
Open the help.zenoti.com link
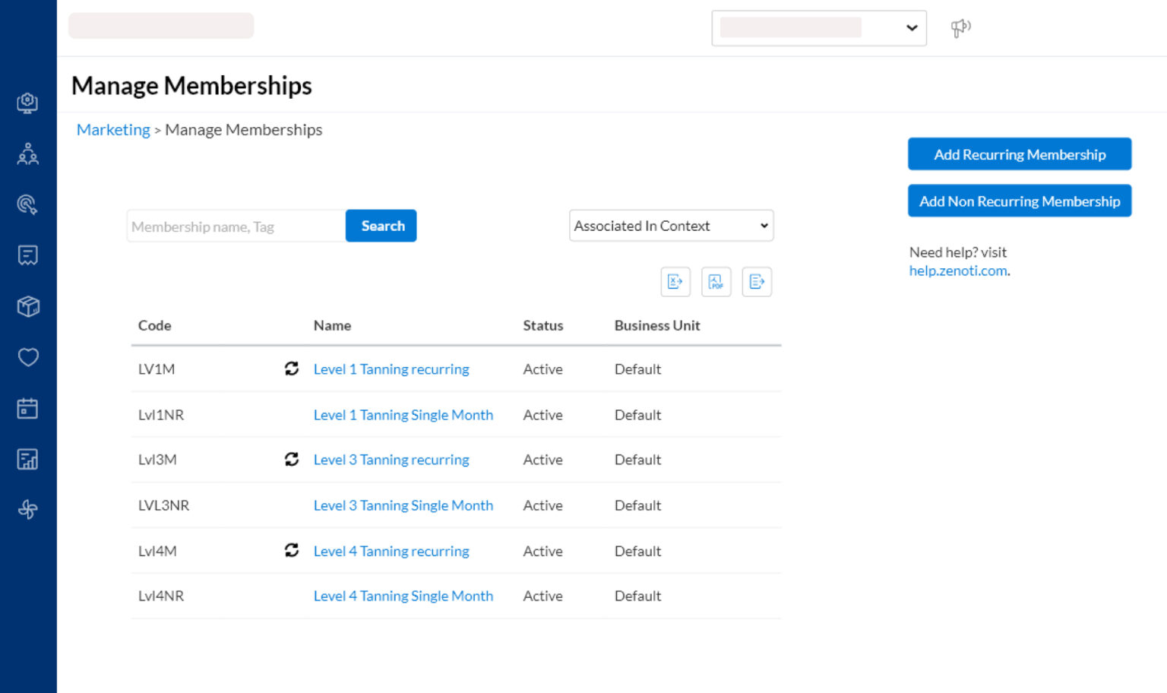tap(957, 270)
